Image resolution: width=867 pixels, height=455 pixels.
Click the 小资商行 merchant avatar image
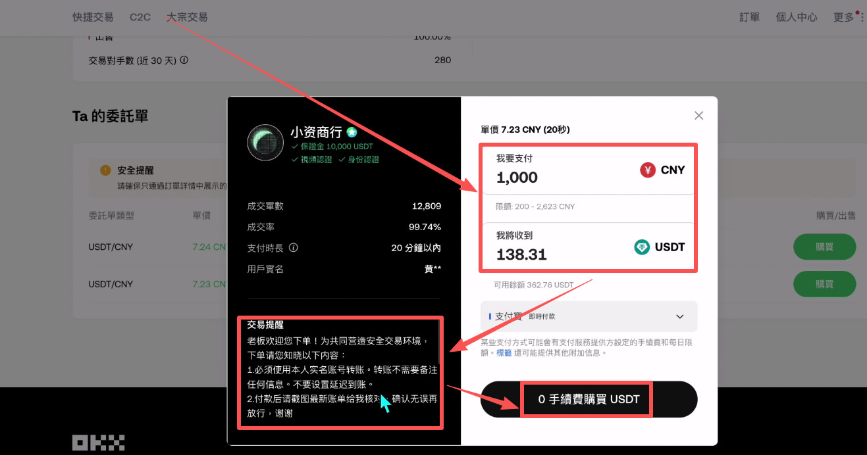pyautogui.click(x=265, y=142)
